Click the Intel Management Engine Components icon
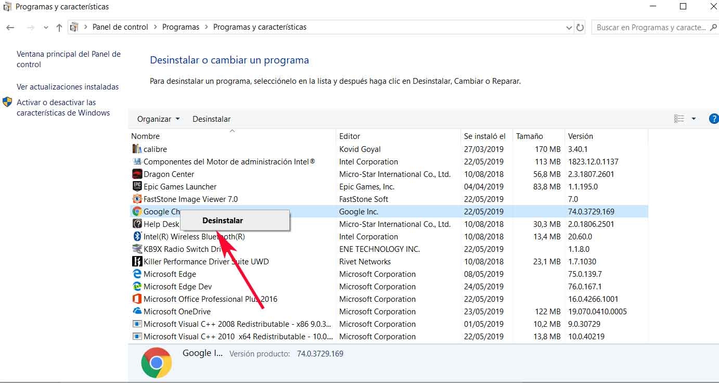The height and width of the screenshot is (383, 719). [x=137, y=162]
